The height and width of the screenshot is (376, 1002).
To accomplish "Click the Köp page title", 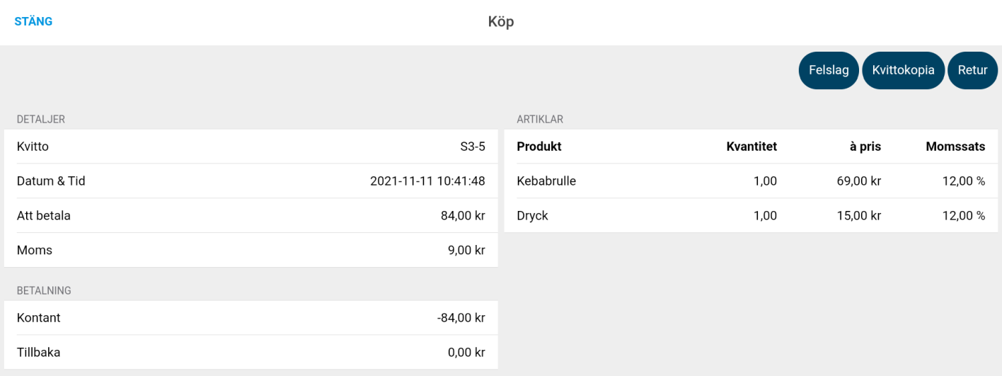I will [x=501, y=22].
